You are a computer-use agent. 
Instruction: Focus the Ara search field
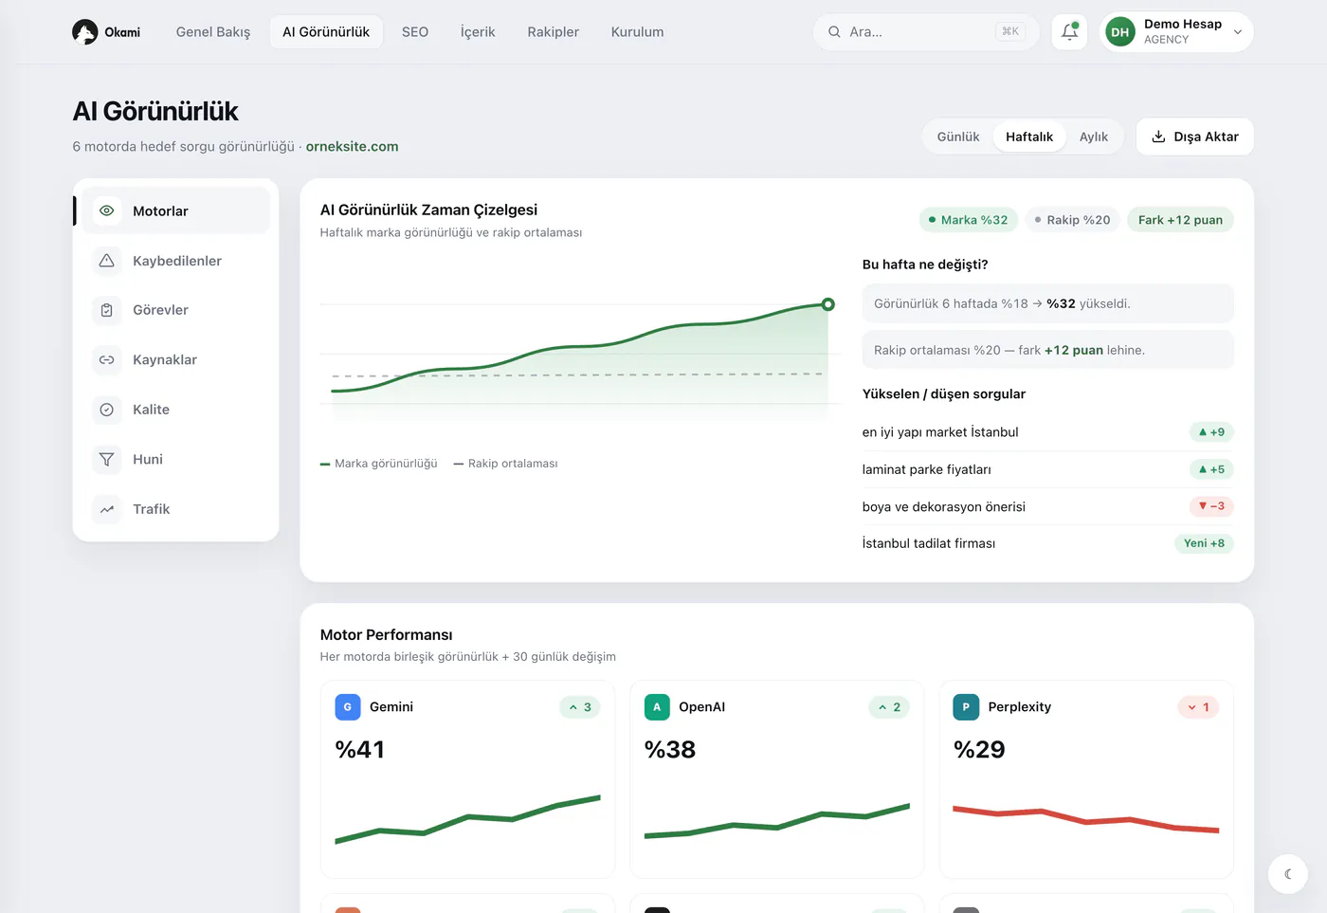click(x=926, y=31)
